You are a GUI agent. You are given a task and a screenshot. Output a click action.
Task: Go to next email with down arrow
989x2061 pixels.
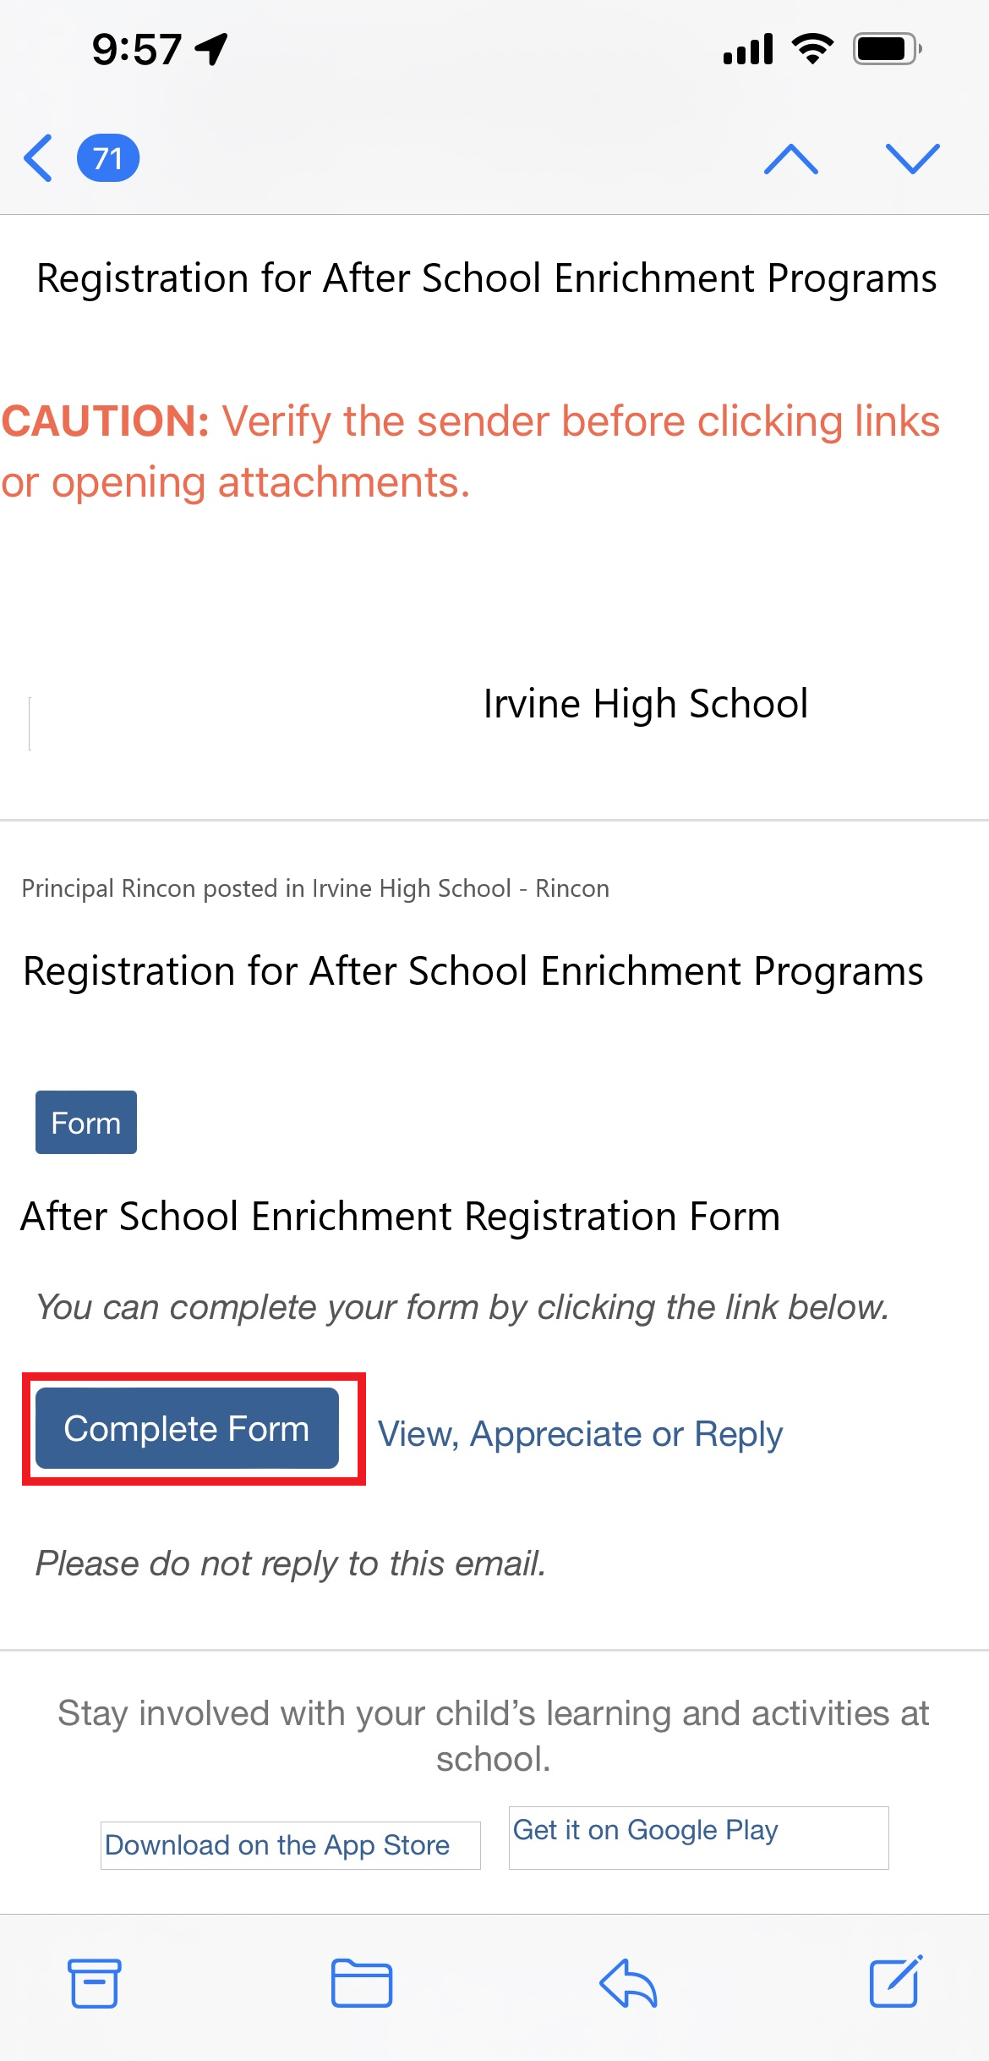tap(912, 159)
